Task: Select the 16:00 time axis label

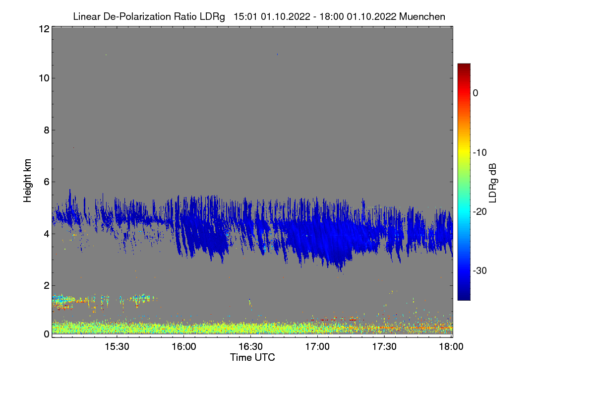Action: (184, 347)
